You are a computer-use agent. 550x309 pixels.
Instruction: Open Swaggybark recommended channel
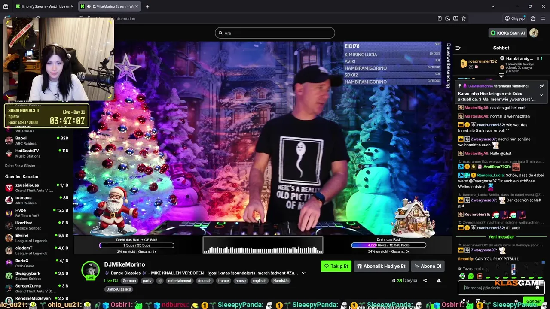37,276
